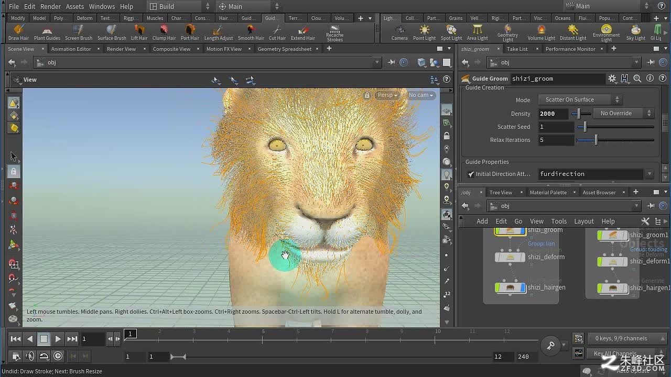This screenshot has height=377, width=671.
Task: Choose the Surface Brush tool
Action: click(112, 32)
